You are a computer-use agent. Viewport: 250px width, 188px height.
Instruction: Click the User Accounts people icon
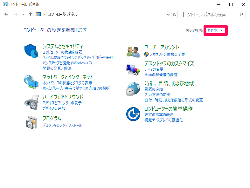(x=133, y=51)
